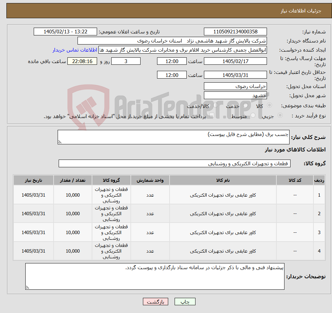Click the واحد شمارش column header
332x313 pixels.
(x=150, y=180)
